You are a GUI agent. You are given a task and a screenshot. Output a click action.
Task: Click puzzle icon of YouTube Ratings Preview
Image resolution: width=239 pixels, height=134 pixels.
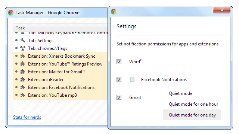23,64
